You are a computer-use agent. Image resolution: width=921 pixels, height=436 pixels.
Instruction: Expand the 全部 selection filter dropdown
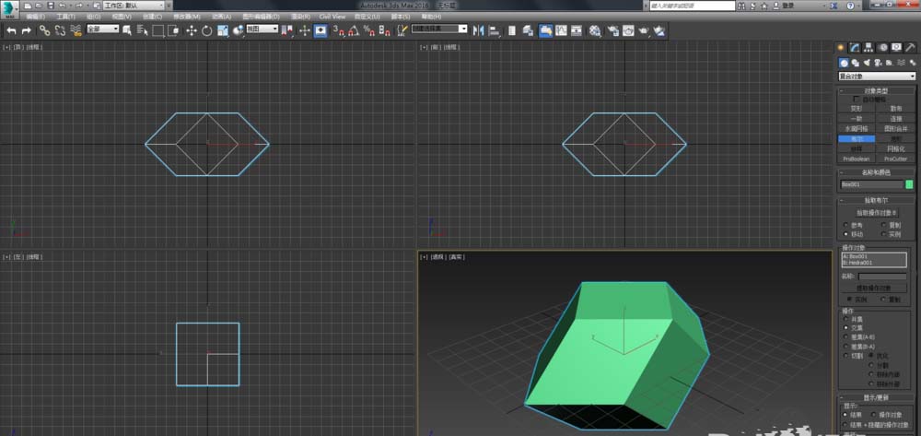pyautogui.click(x=103, y=29)
